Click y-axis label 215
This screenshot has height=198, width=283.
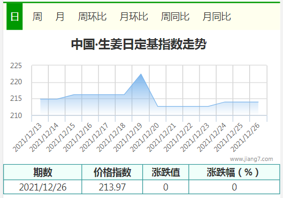click(16, 98)
